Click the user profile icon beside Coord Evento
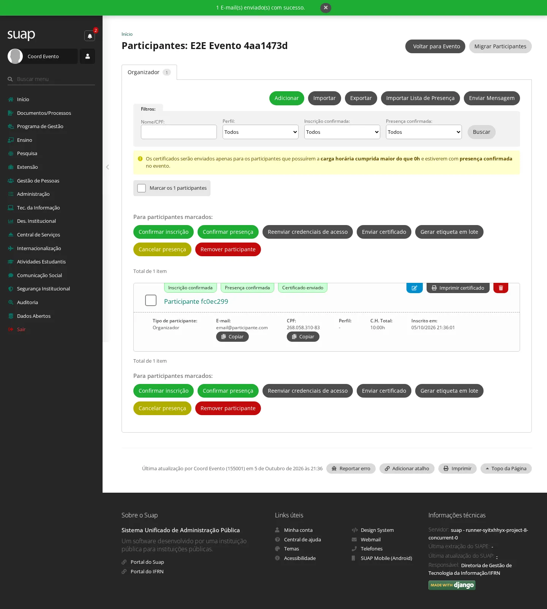The height and width of the screenshot is (609, 547). [x=87, y=56]
